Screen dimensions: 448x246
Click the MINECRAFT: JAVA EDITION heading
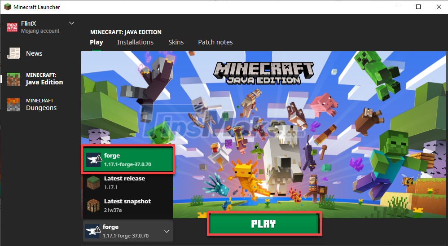coord(126,32)
